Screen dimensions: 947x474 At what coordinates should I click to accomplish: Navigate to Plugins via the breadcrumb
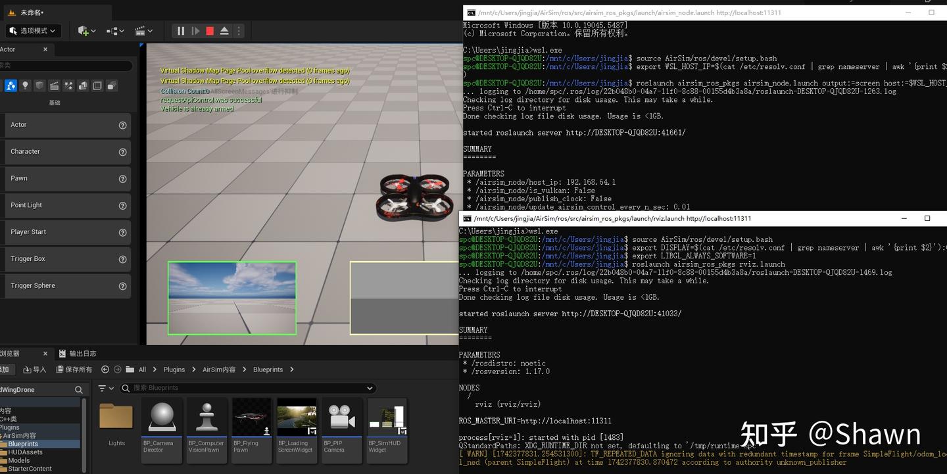[x=174, y=369]
